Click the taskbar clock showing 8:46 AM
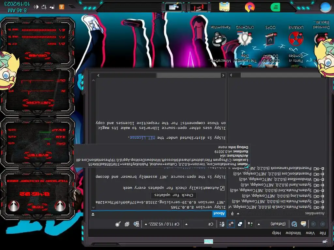This screenshot has width=334, height=250. pos(17,10)
